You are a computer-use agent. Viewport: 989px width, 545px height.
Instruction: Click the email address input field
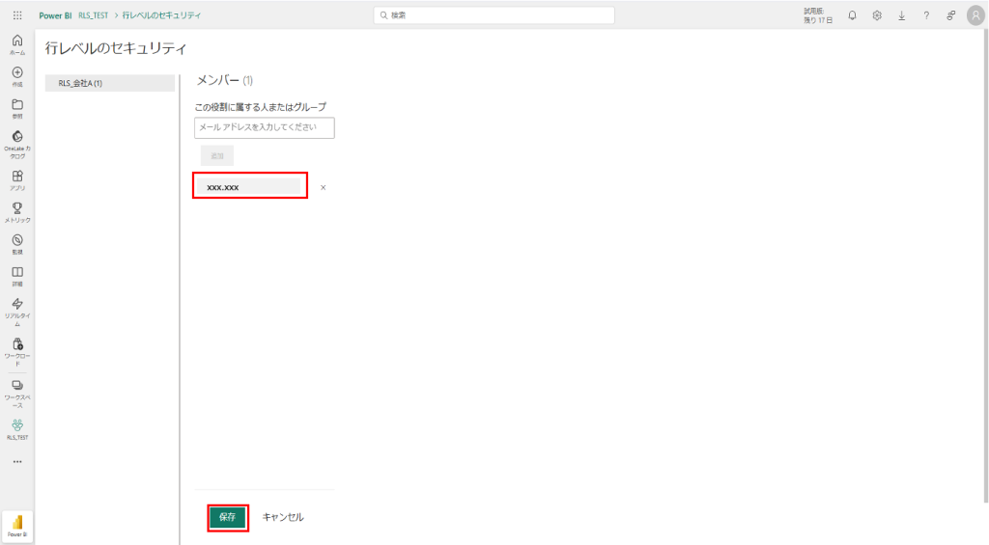coord(264,128)
